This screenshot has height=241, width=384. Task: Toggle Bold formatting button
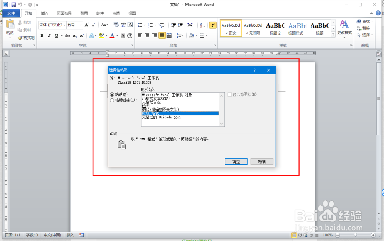click(42, 36)
